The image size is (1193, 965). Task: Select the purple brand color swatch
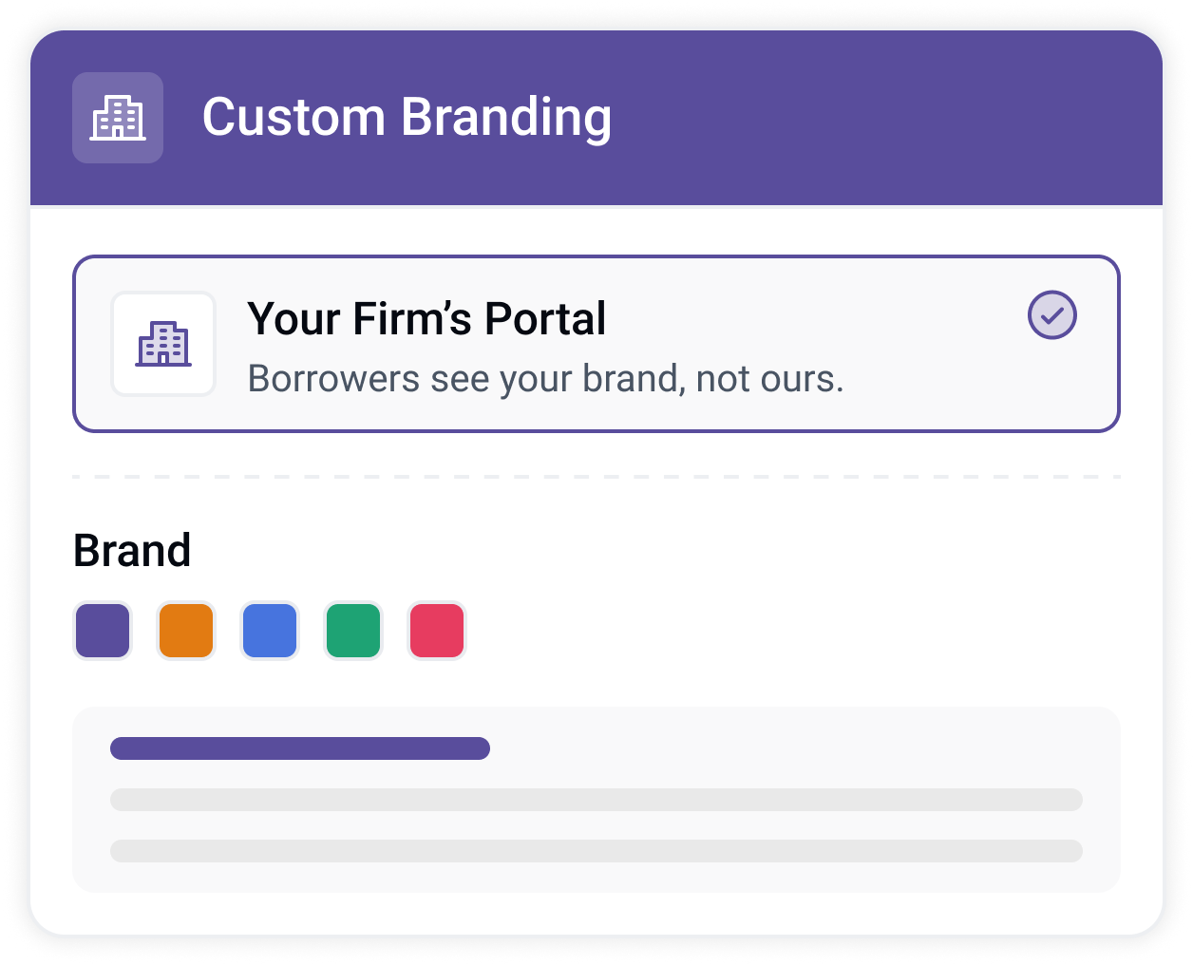103,631
